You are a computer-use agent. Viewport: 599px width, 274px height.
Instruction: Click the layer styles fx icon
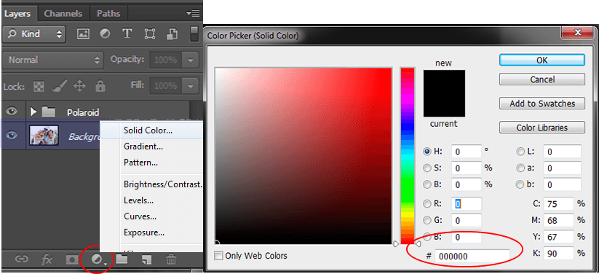click(47, 260)
